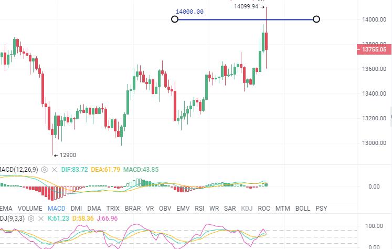Click the D:58.36 value label

[x=83, y=219]
